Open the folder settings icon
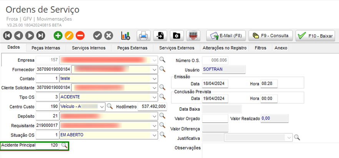The image size is (339, 158). coord(177,36)
